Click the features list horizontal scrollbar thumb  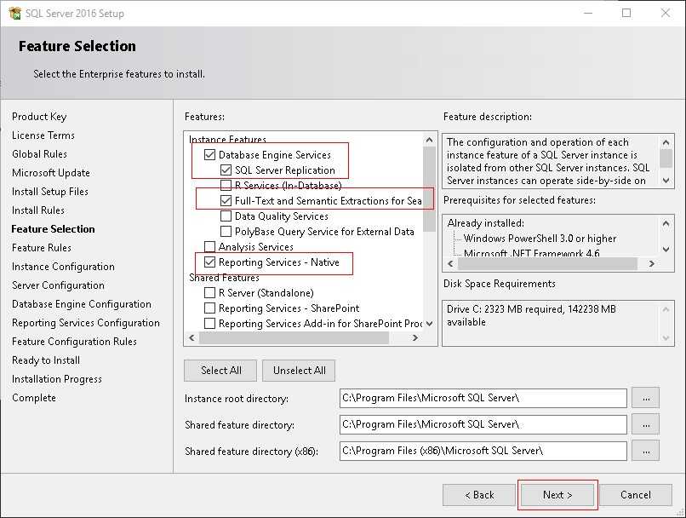294,337
